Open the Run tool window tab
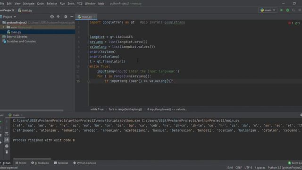Screen dimensions: 302x170 pos(6,163)
